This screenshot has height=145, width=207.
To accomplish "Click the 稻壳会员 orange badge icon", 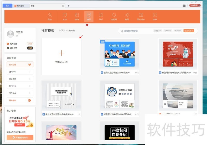I will 8,44.
